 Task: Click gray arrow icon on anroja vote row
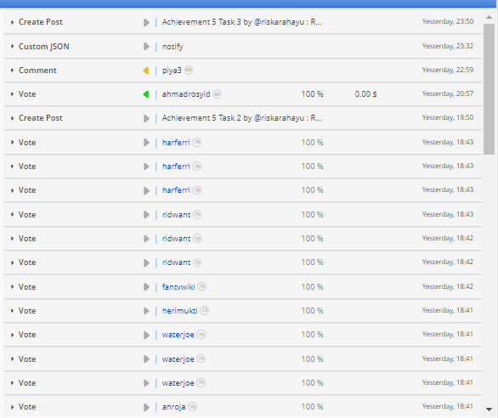point(146,407)
